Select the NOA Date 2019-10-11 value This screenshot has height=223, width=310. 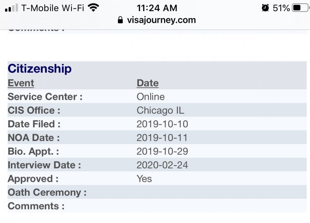(162, 138)
